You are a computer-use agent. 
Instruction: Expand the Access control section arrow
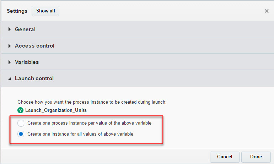10,46
